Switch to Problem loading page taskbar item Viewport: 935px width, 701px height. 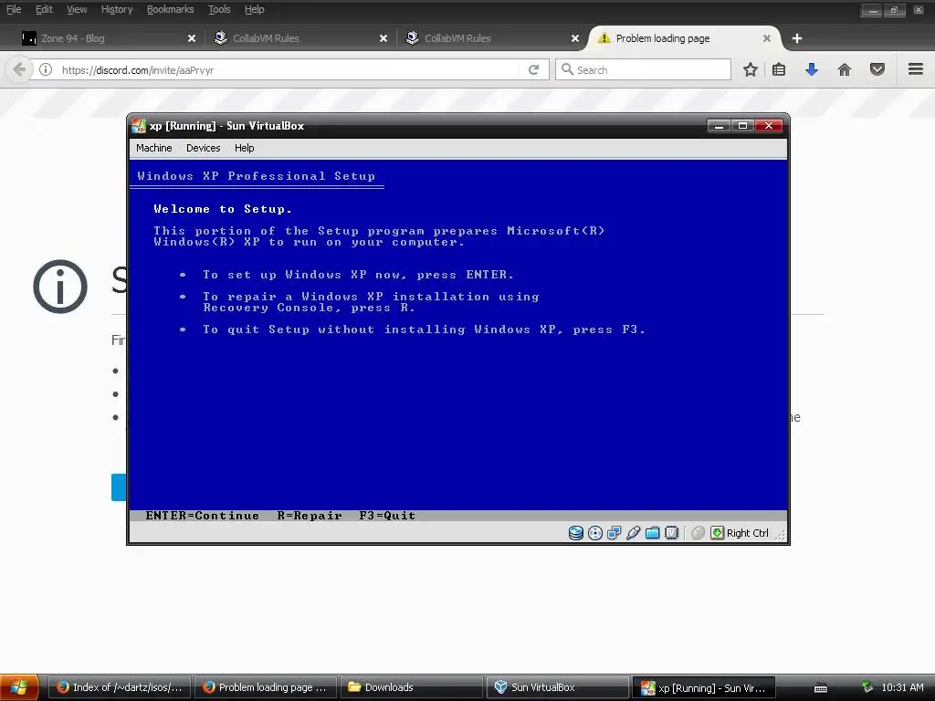(266, 687)
